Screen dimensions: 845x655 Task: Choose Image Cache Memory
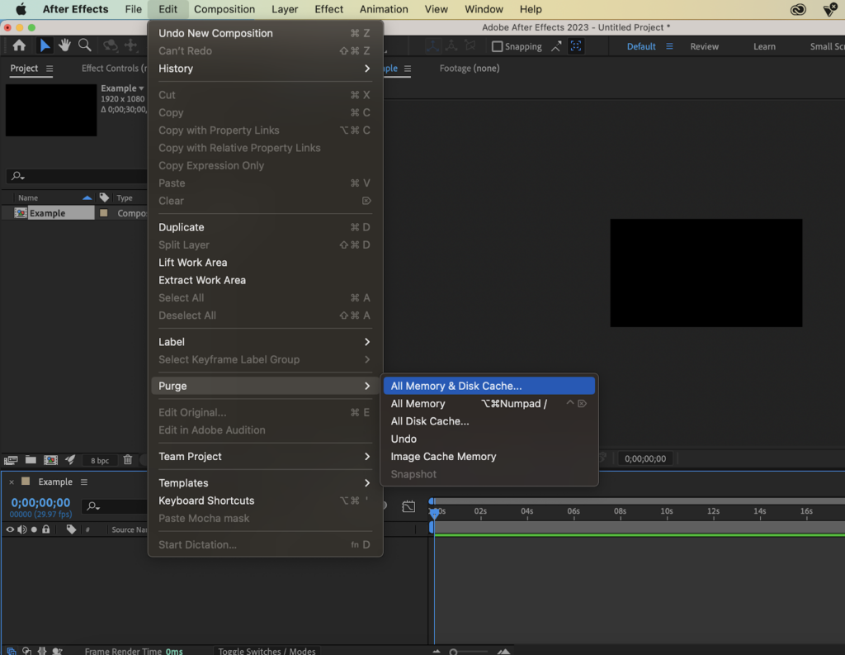point(489,457)
